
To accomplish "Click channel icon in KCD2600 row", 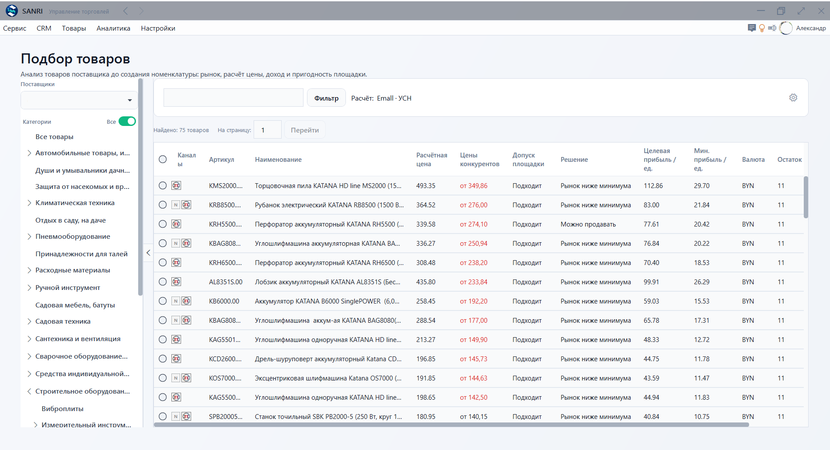I will click(176, 359).
